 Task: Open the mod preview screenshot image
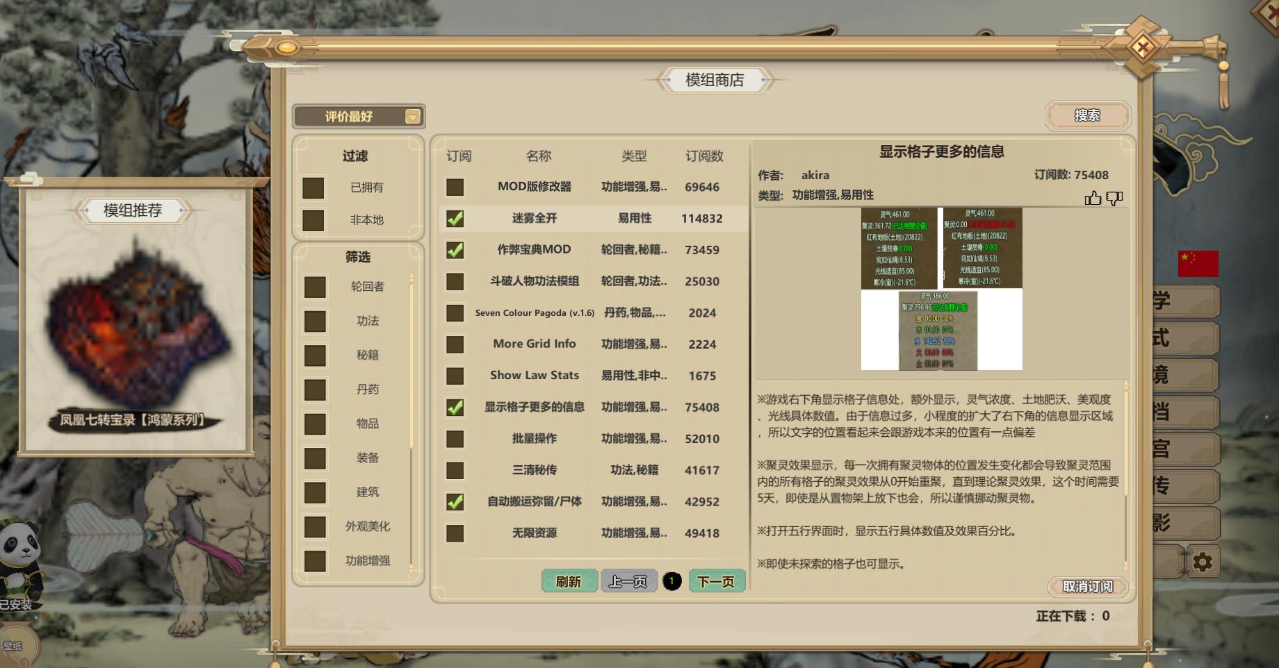click(941, 289)
